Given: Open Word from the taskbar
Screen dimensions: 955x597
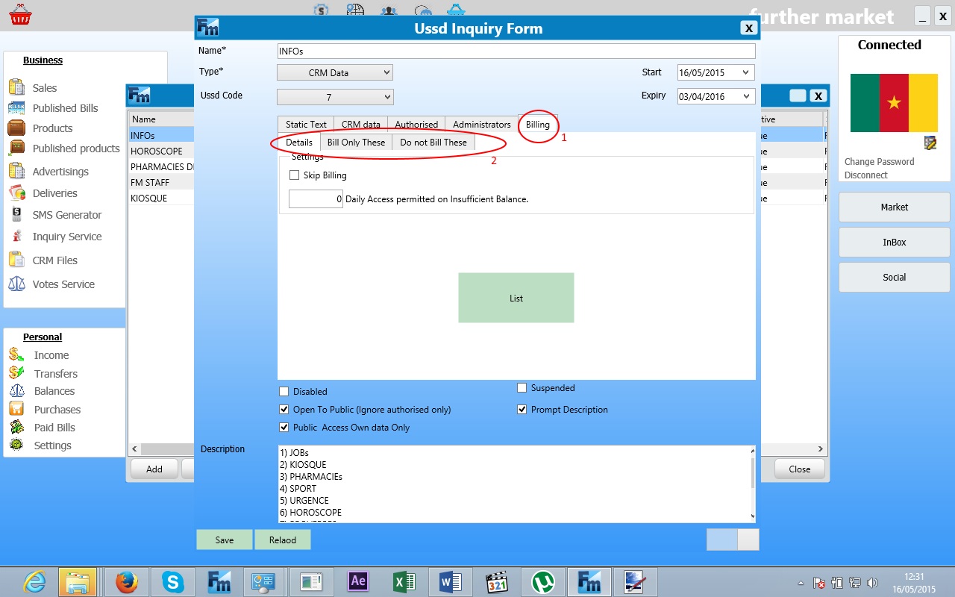Looking at the screenshot, I should [451, 582].
